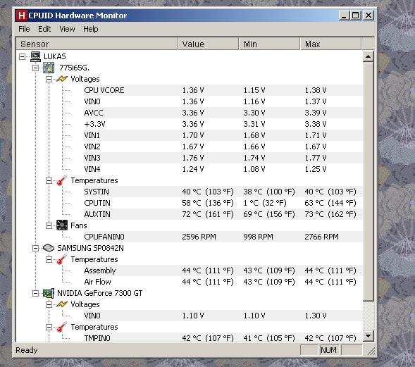Click the 1.15 V CPU VCORE minimum
415x367 pixels.
point(254,90)
